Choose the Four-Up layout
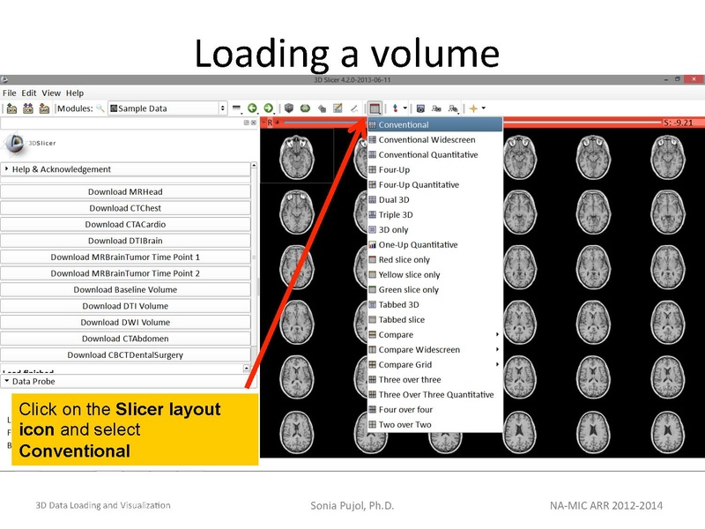 pos(434,169)
